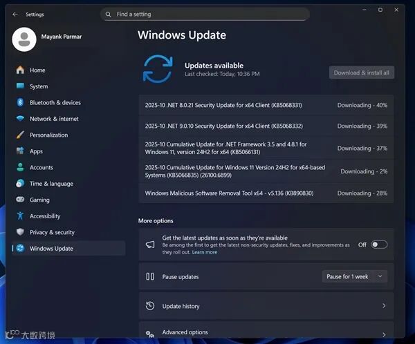This screenshot has height=344, width=415.
Task: Select the Windows Update sidebar item
Action: click(x=68, y=248)
